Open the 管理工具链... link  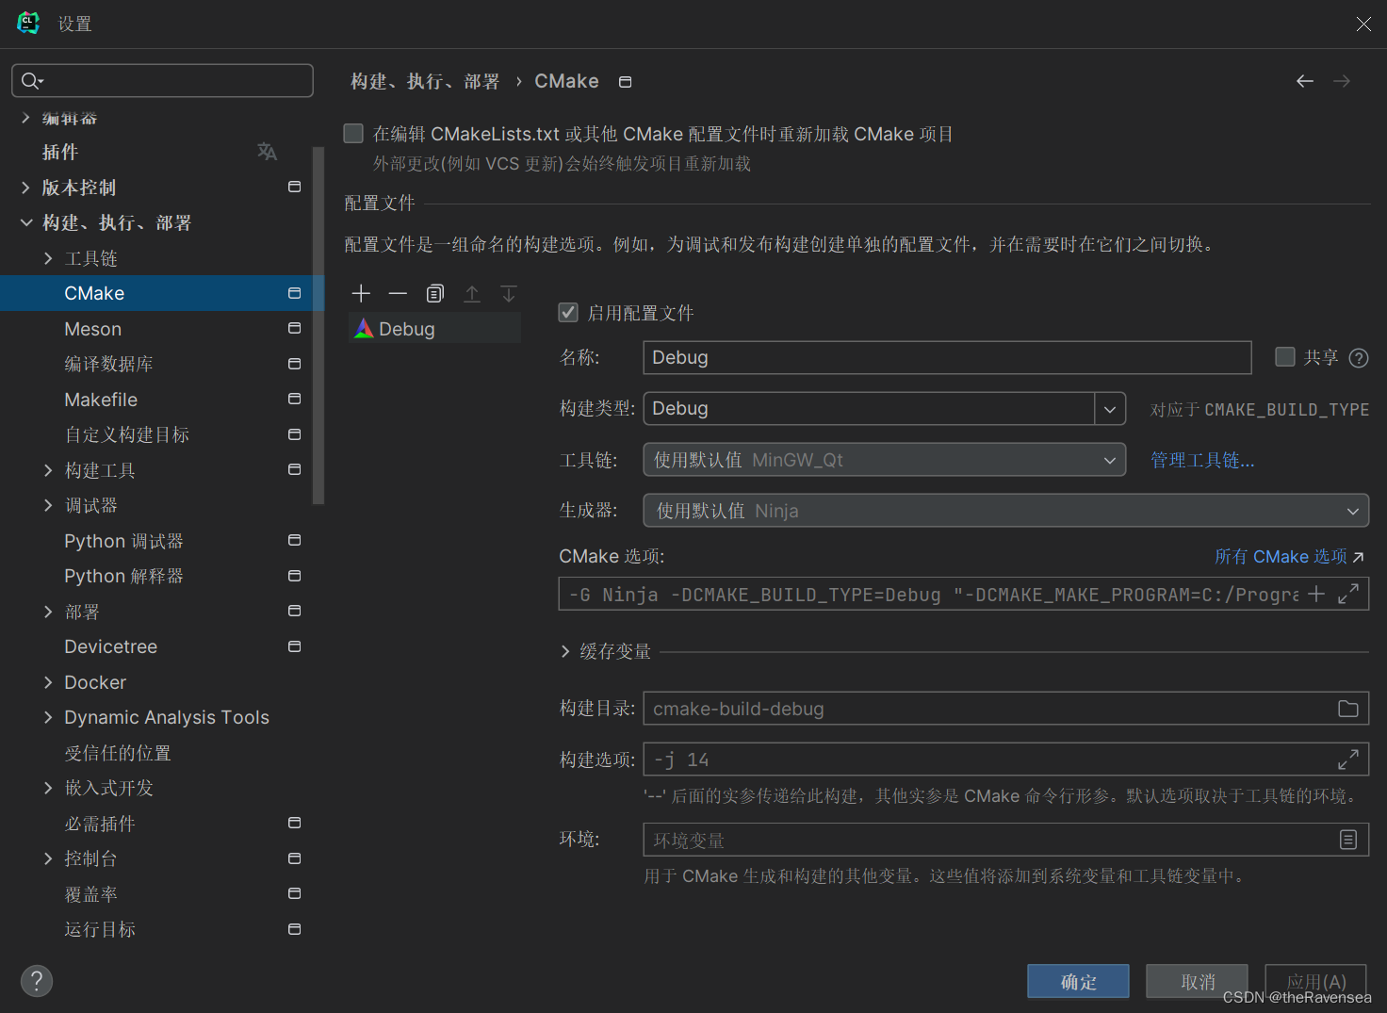pyautogui.click(x=1202, y=461)
